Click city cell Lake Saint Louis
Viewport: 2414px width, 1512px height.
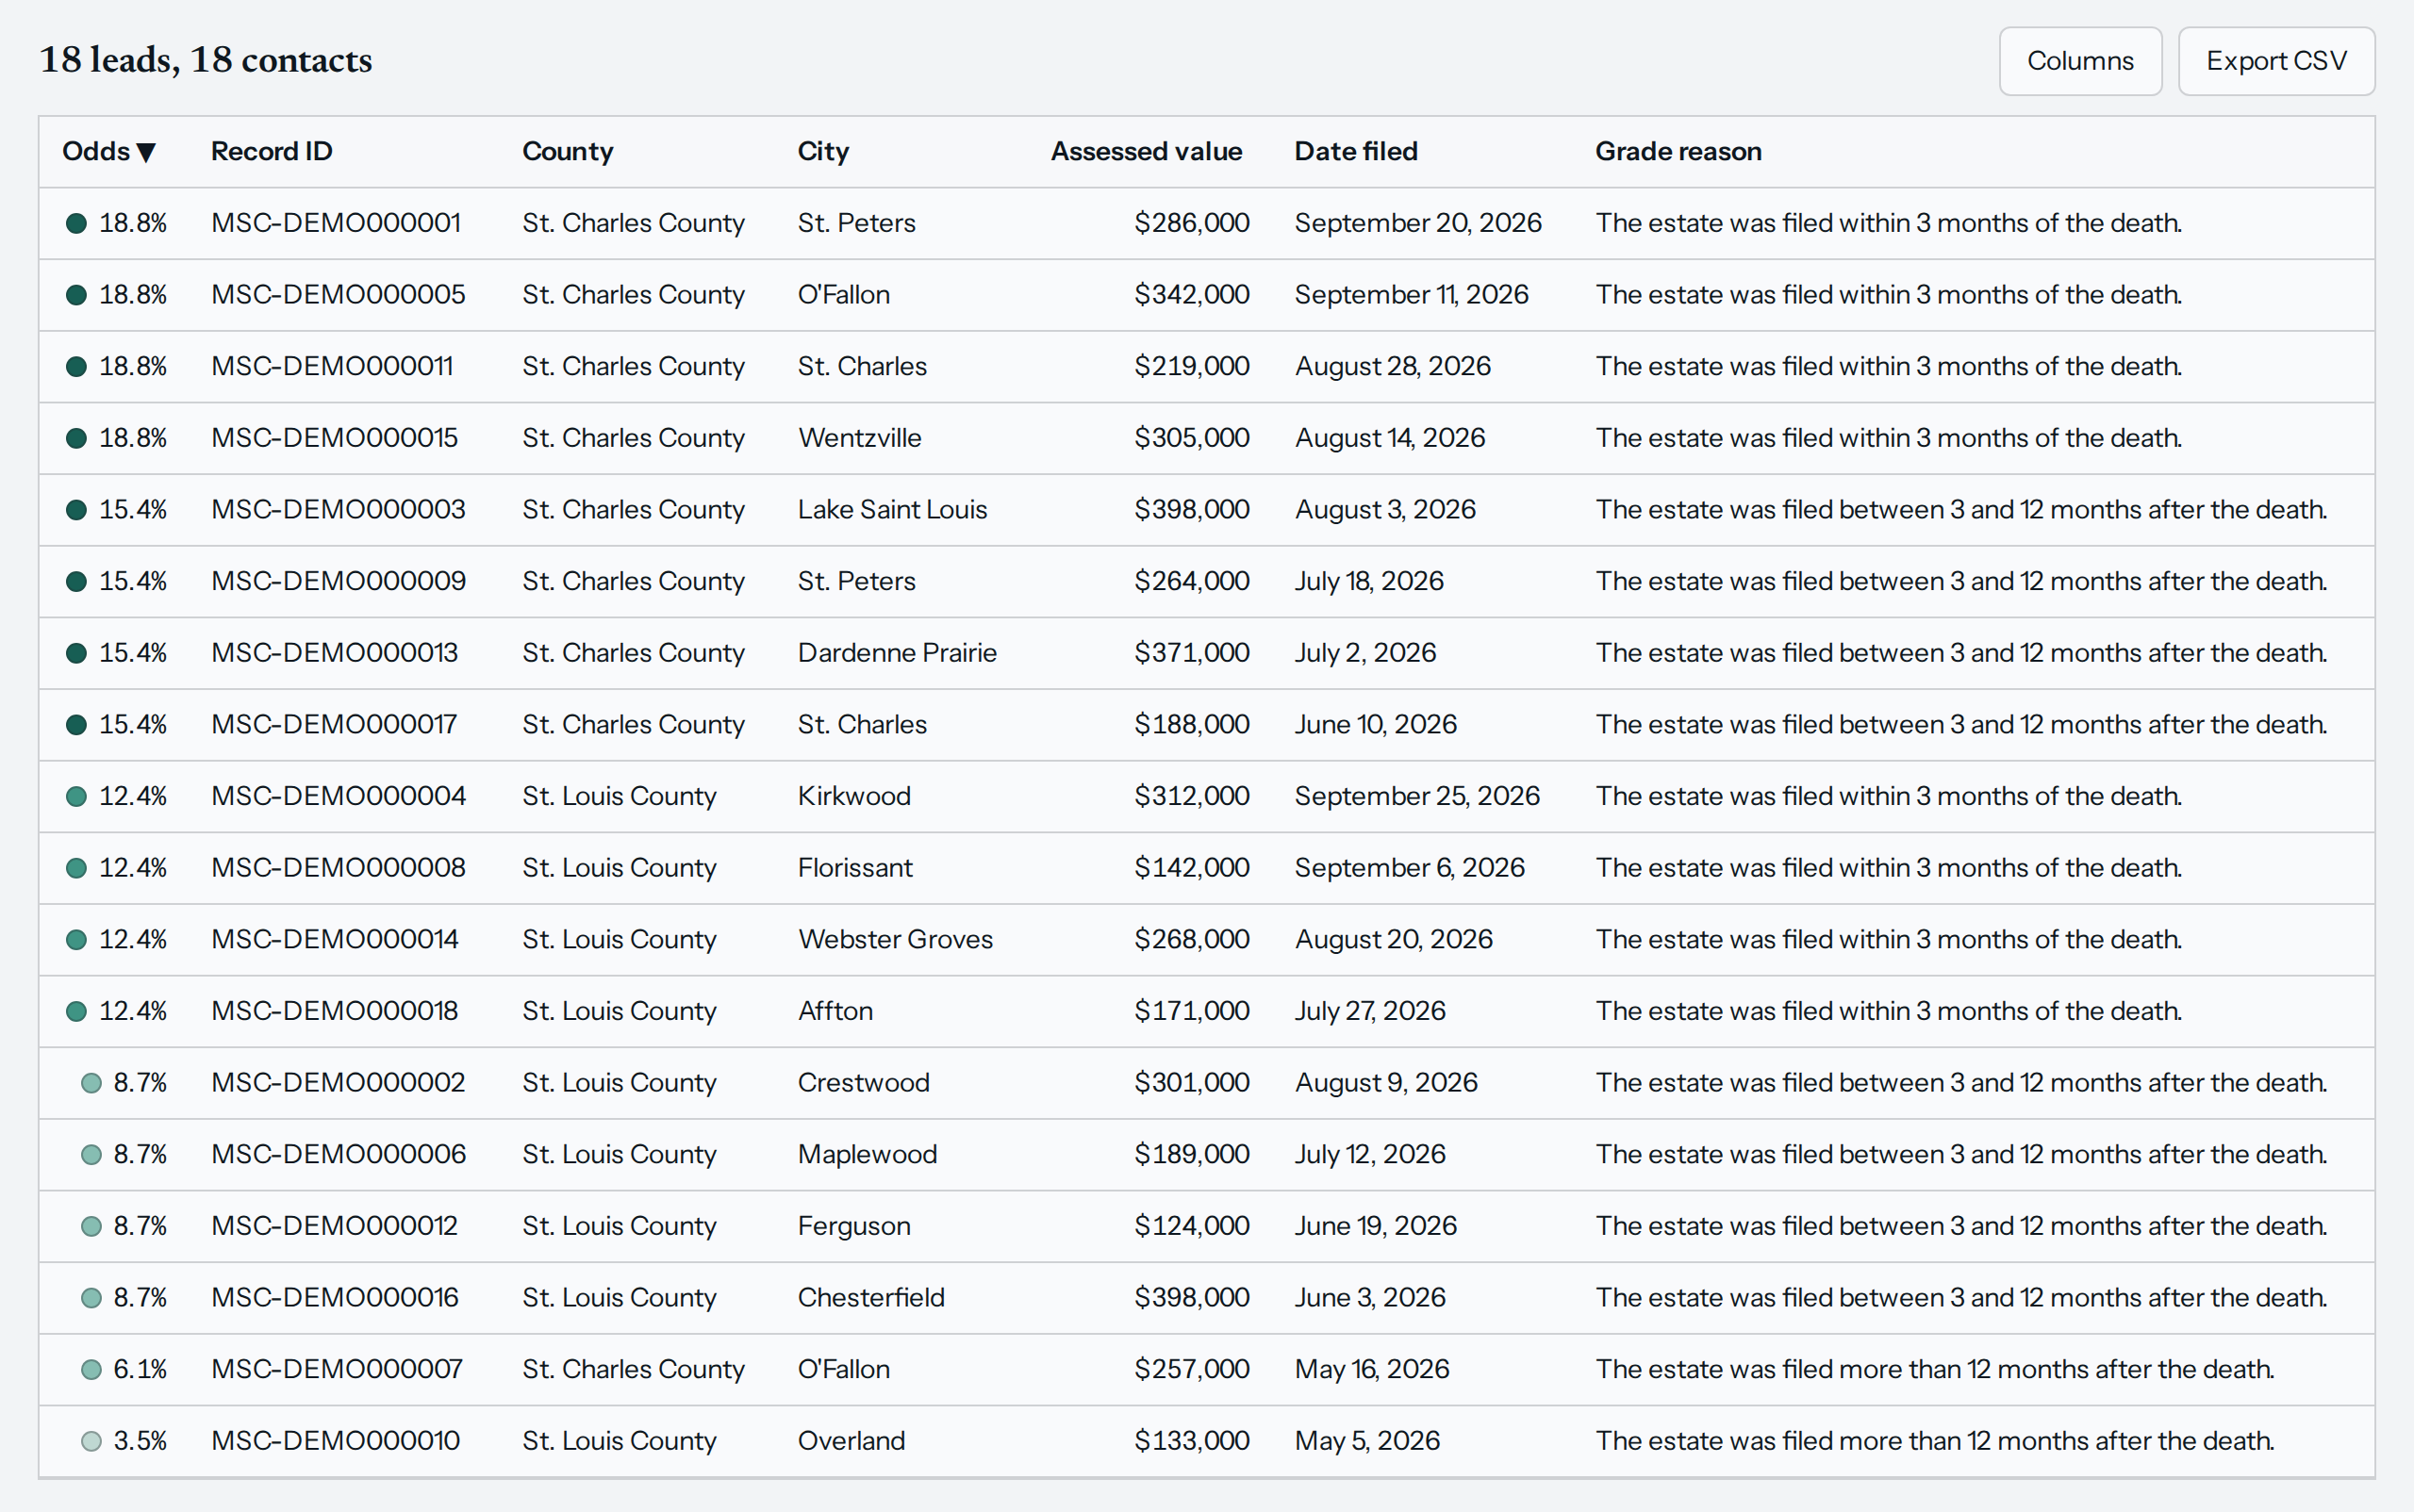892,510
